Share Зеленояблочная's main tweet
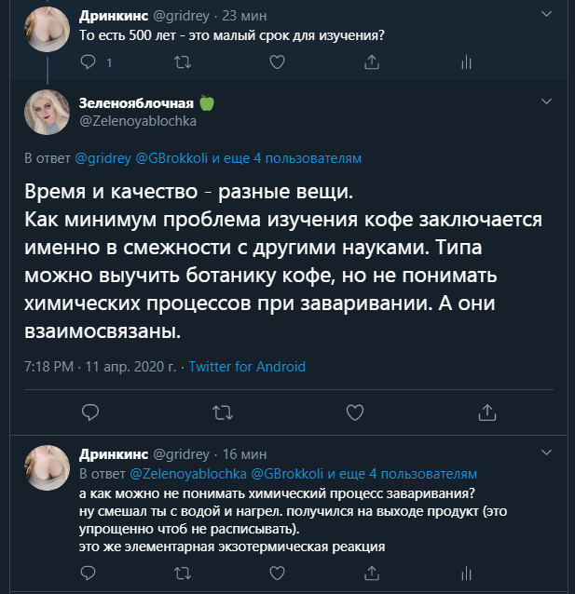575x594 pixels. [486, 411]
